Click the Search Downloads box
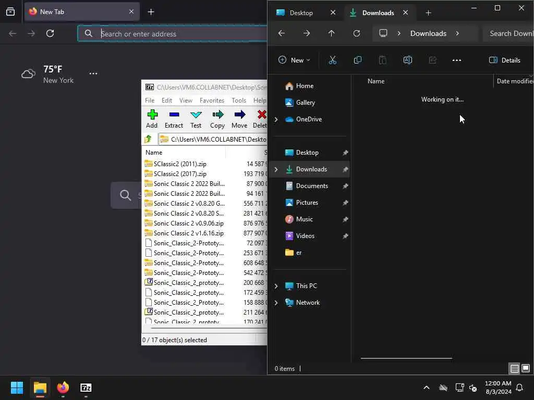The image size is (534, 400). (x=508, y=33)
